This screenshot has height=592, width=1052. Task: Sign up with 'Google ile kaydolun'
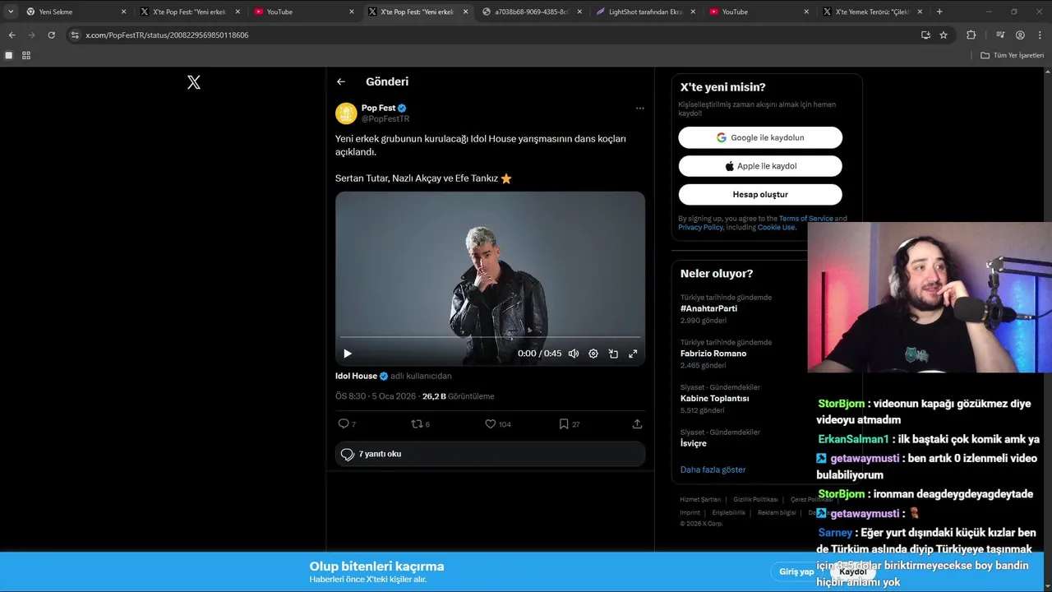760,137
